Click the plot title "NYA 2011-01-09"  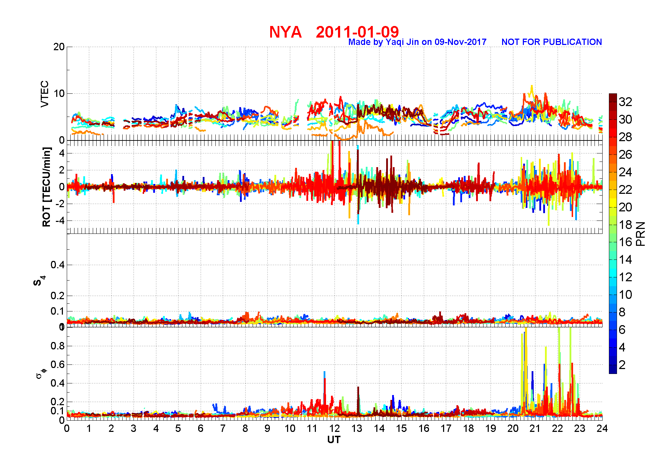pyautogui.click(x=334, y=32)
